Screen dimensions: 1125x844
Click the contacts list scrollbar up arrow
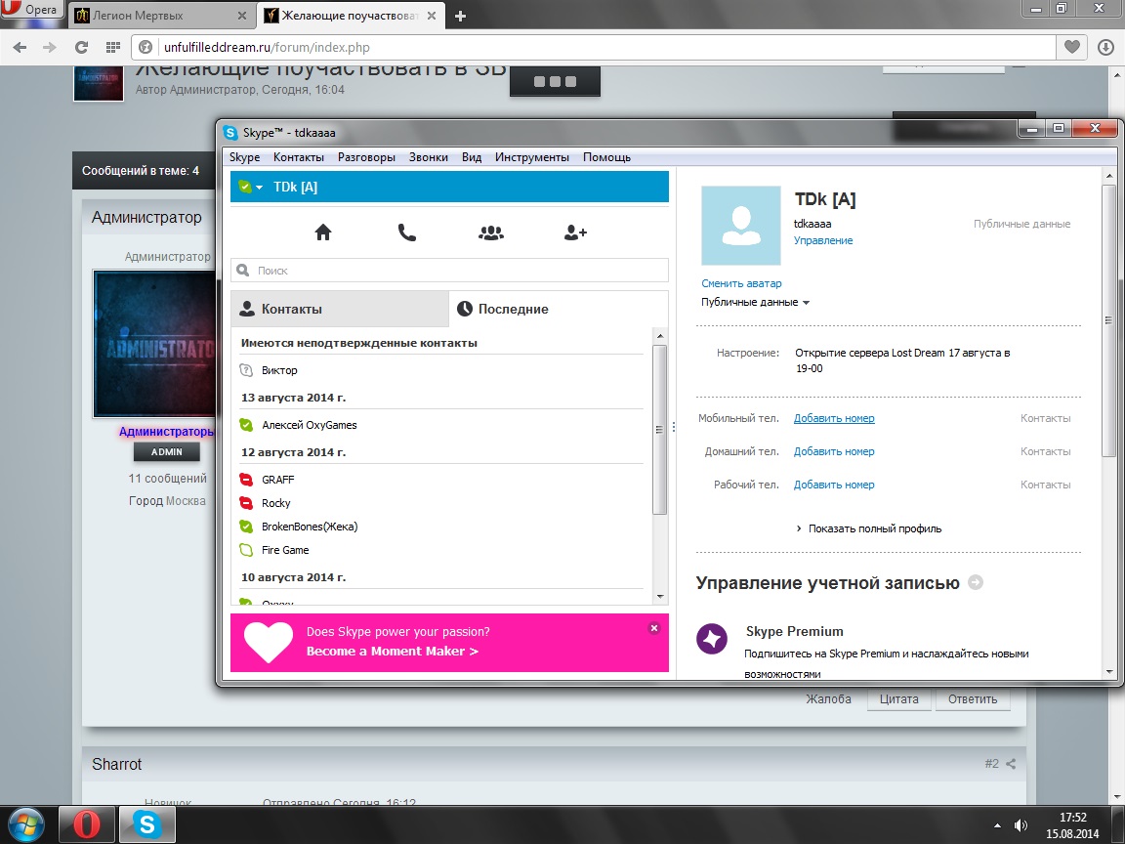click(660, 336)
